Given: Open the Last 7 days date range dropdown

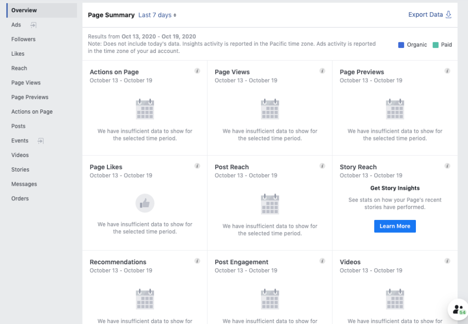Looking at the screenshot, I should (x=157, y=15).
